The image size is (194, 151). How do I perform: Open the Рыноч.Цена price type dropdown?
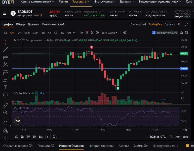109,33
